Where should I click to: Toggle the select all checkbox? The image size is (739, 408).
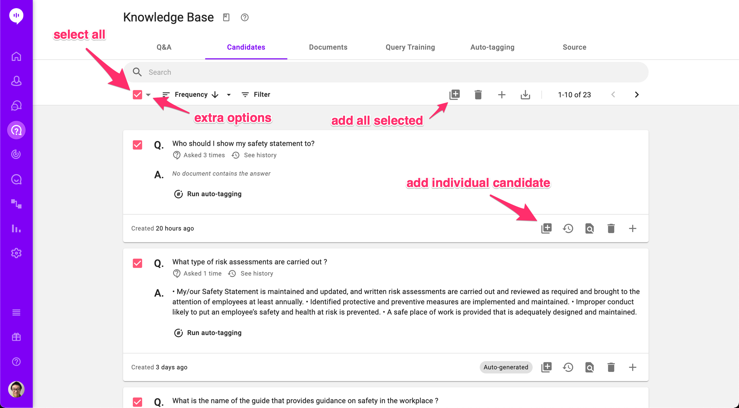click(137, 95)
